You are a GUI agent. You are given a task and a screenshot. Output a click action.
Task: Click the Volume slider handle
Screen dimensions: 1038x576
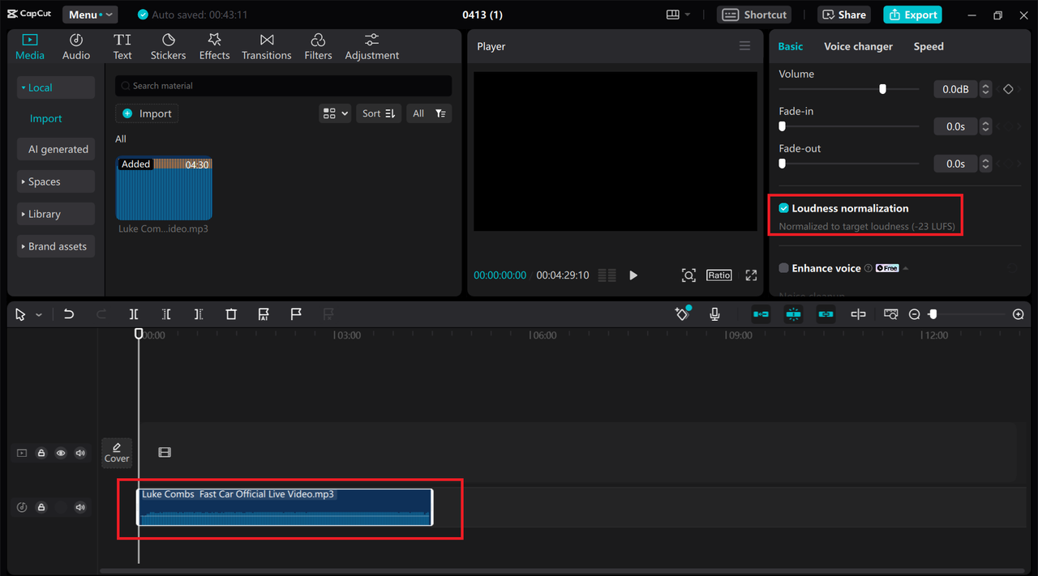882,89
